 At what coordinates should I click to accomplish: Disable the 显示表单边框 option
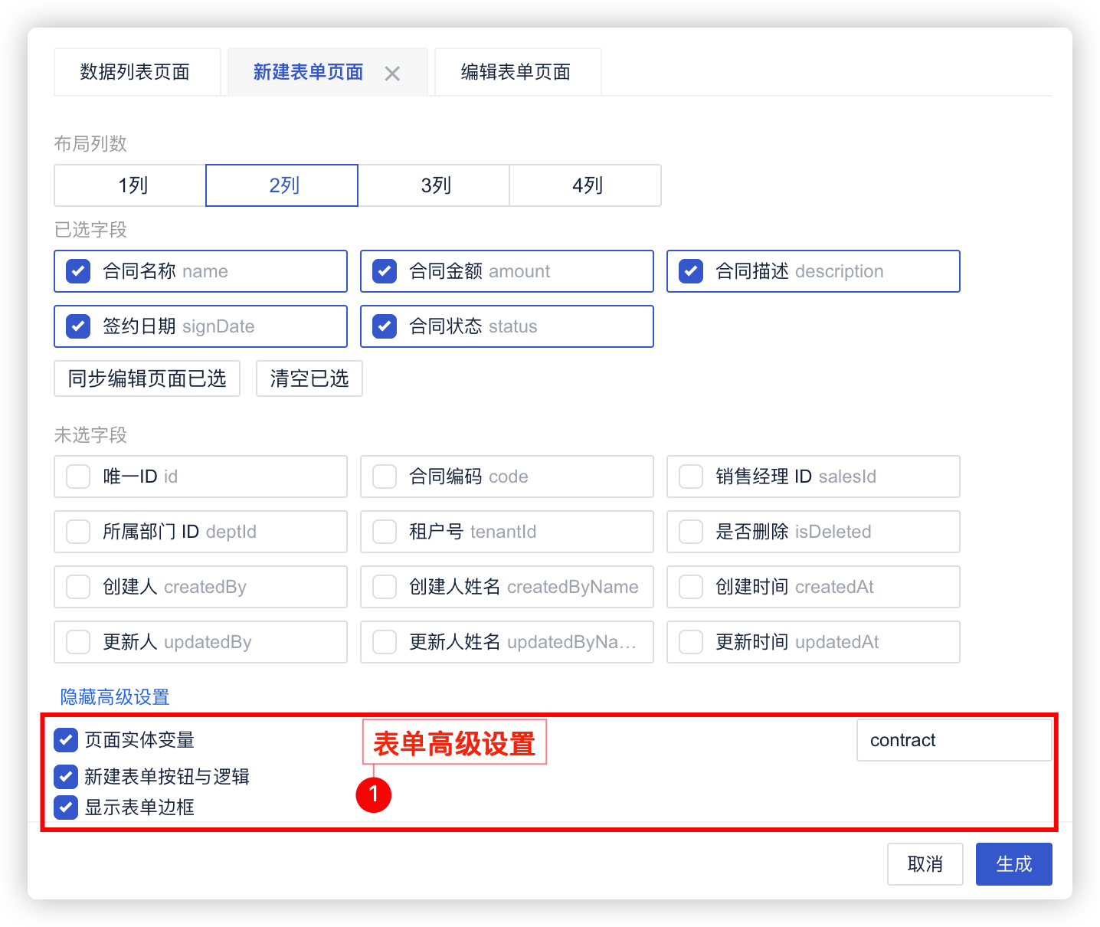click(x=65, y=807)
